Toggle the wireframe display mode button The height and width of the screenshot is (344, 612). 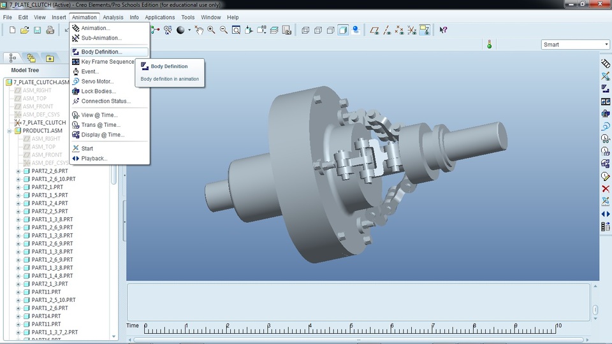tap(305, 30)
